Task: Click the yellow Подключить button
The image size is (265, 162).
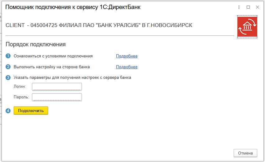Action: [x=31, y=110]
